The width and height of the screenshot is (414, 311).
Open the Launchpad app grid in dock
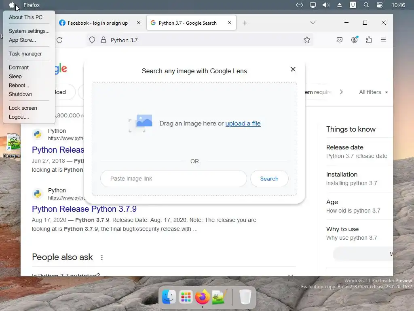coord(186,297)
